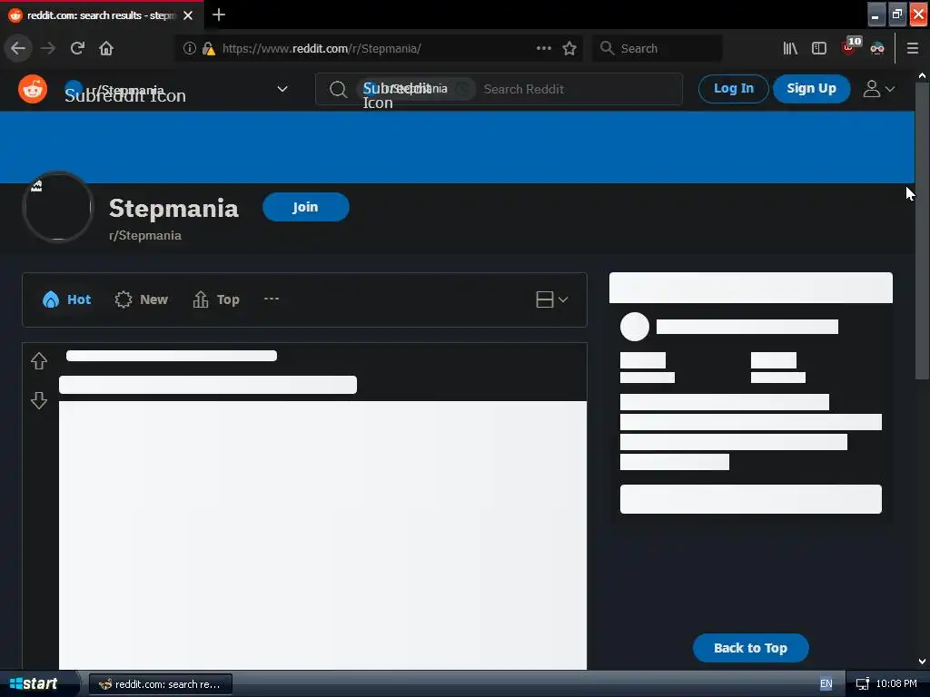Open the Firefox Library icon

pyautogui.click(x=790, y=48)
